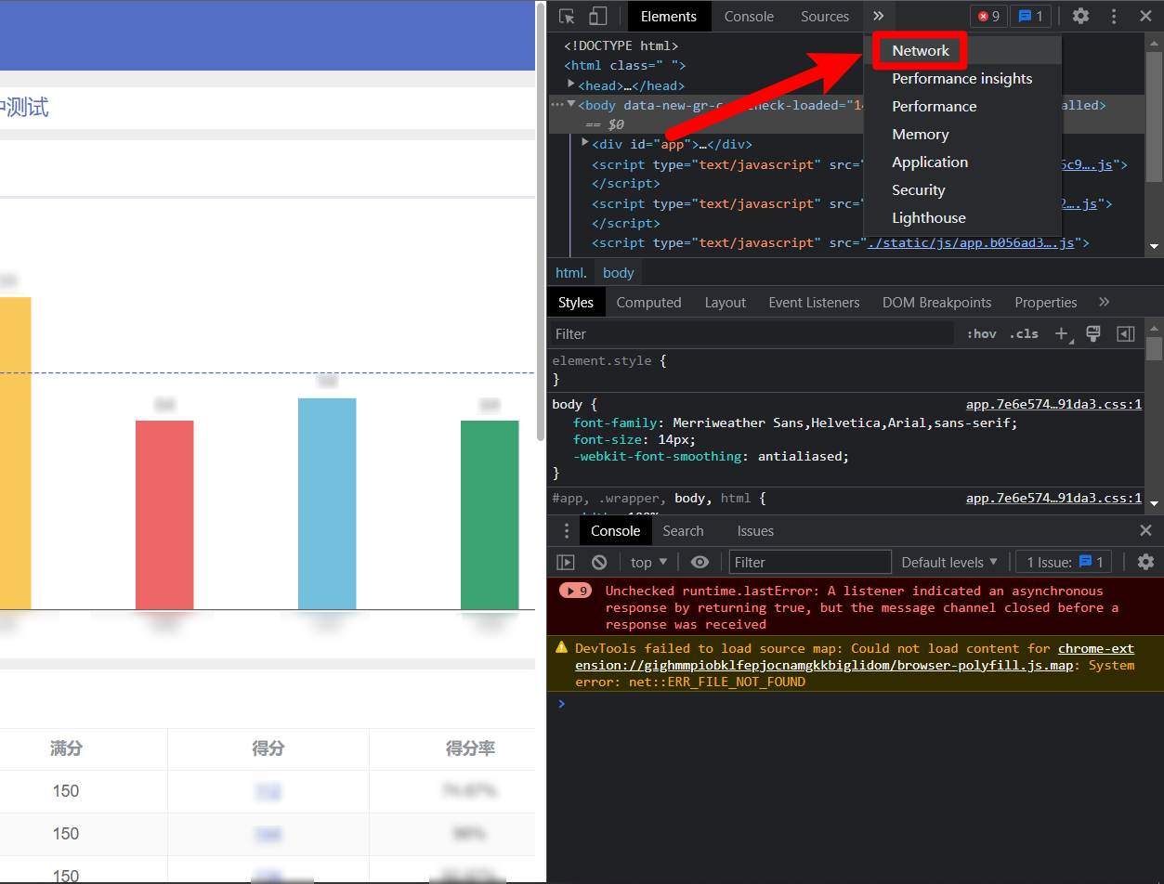
Task: Open the 1 issue badge in top toolbar
Action: click(1030, 17)
